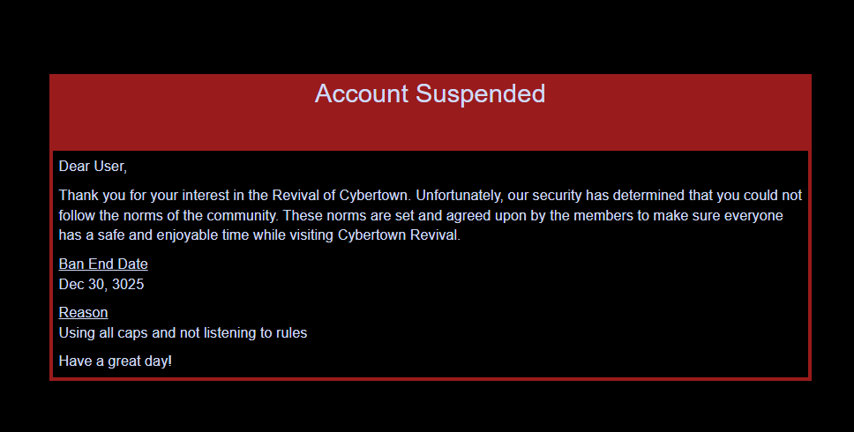Click the text about using all caps
Image resolution: width=854 pixels, height=432 pixels.
point(183,333)
